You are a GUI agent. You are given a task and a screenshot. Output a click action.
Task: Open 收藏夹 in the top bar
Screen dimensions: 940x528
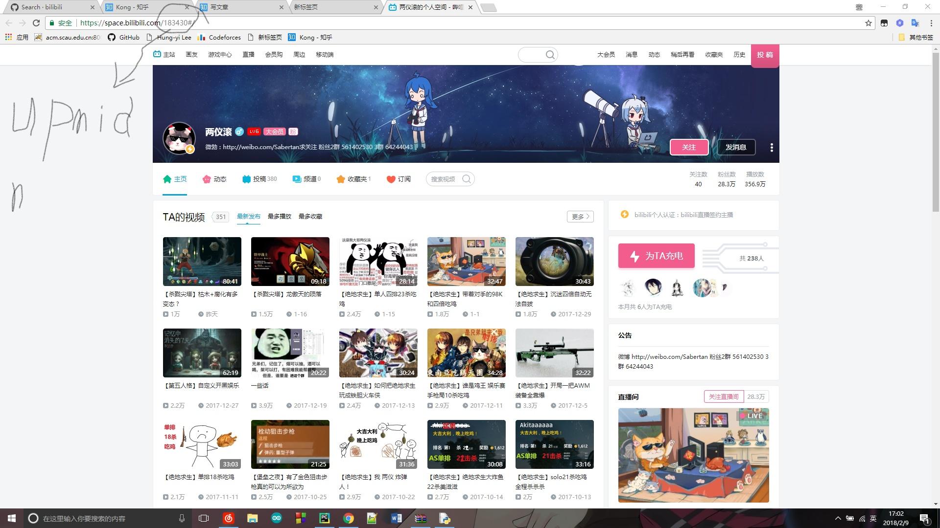[714, 55]
